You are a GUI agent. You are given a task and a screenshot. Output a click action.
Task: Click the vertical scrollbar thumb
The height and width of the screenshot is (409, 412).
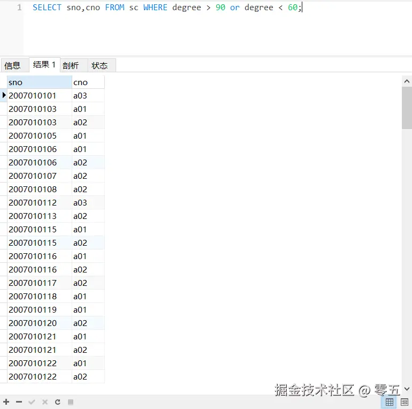(x=407, y=108)
